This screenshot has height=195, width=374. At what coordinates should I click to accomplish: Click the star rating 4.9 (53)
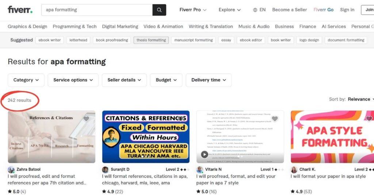click(x=301, y=191)
